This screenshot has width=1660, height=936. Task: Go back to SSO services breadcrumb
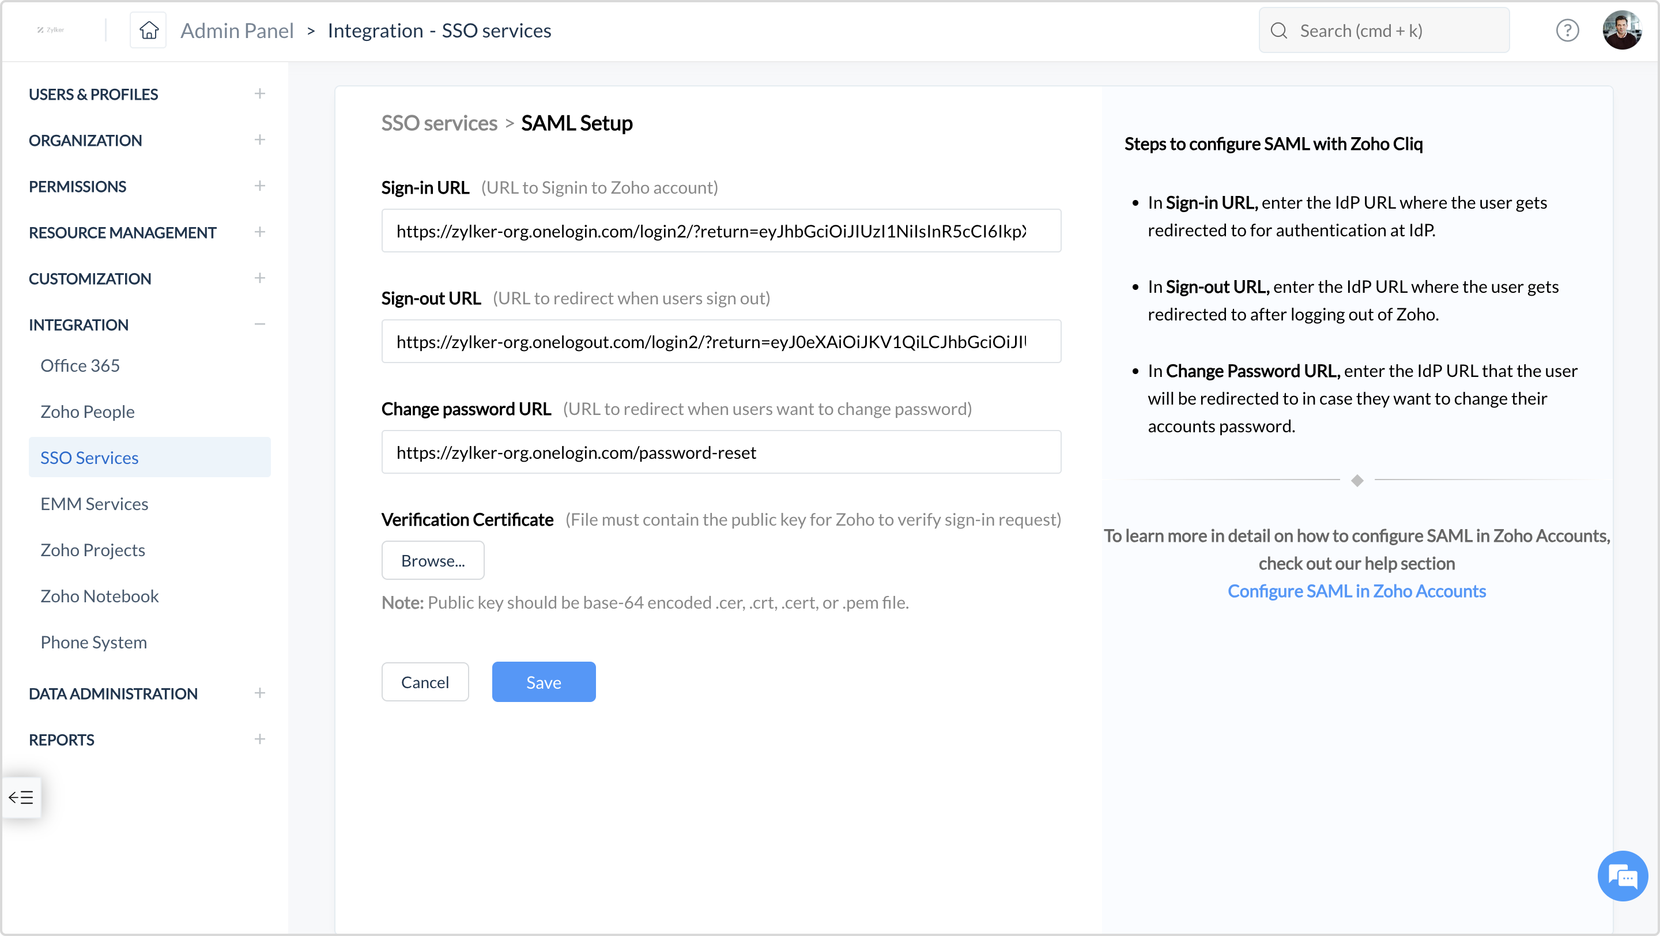point(439,123)
